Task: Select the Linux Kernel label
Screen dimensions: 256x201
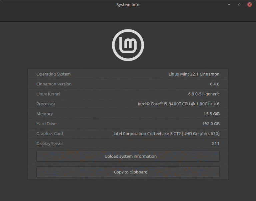Action: (48, 94)
